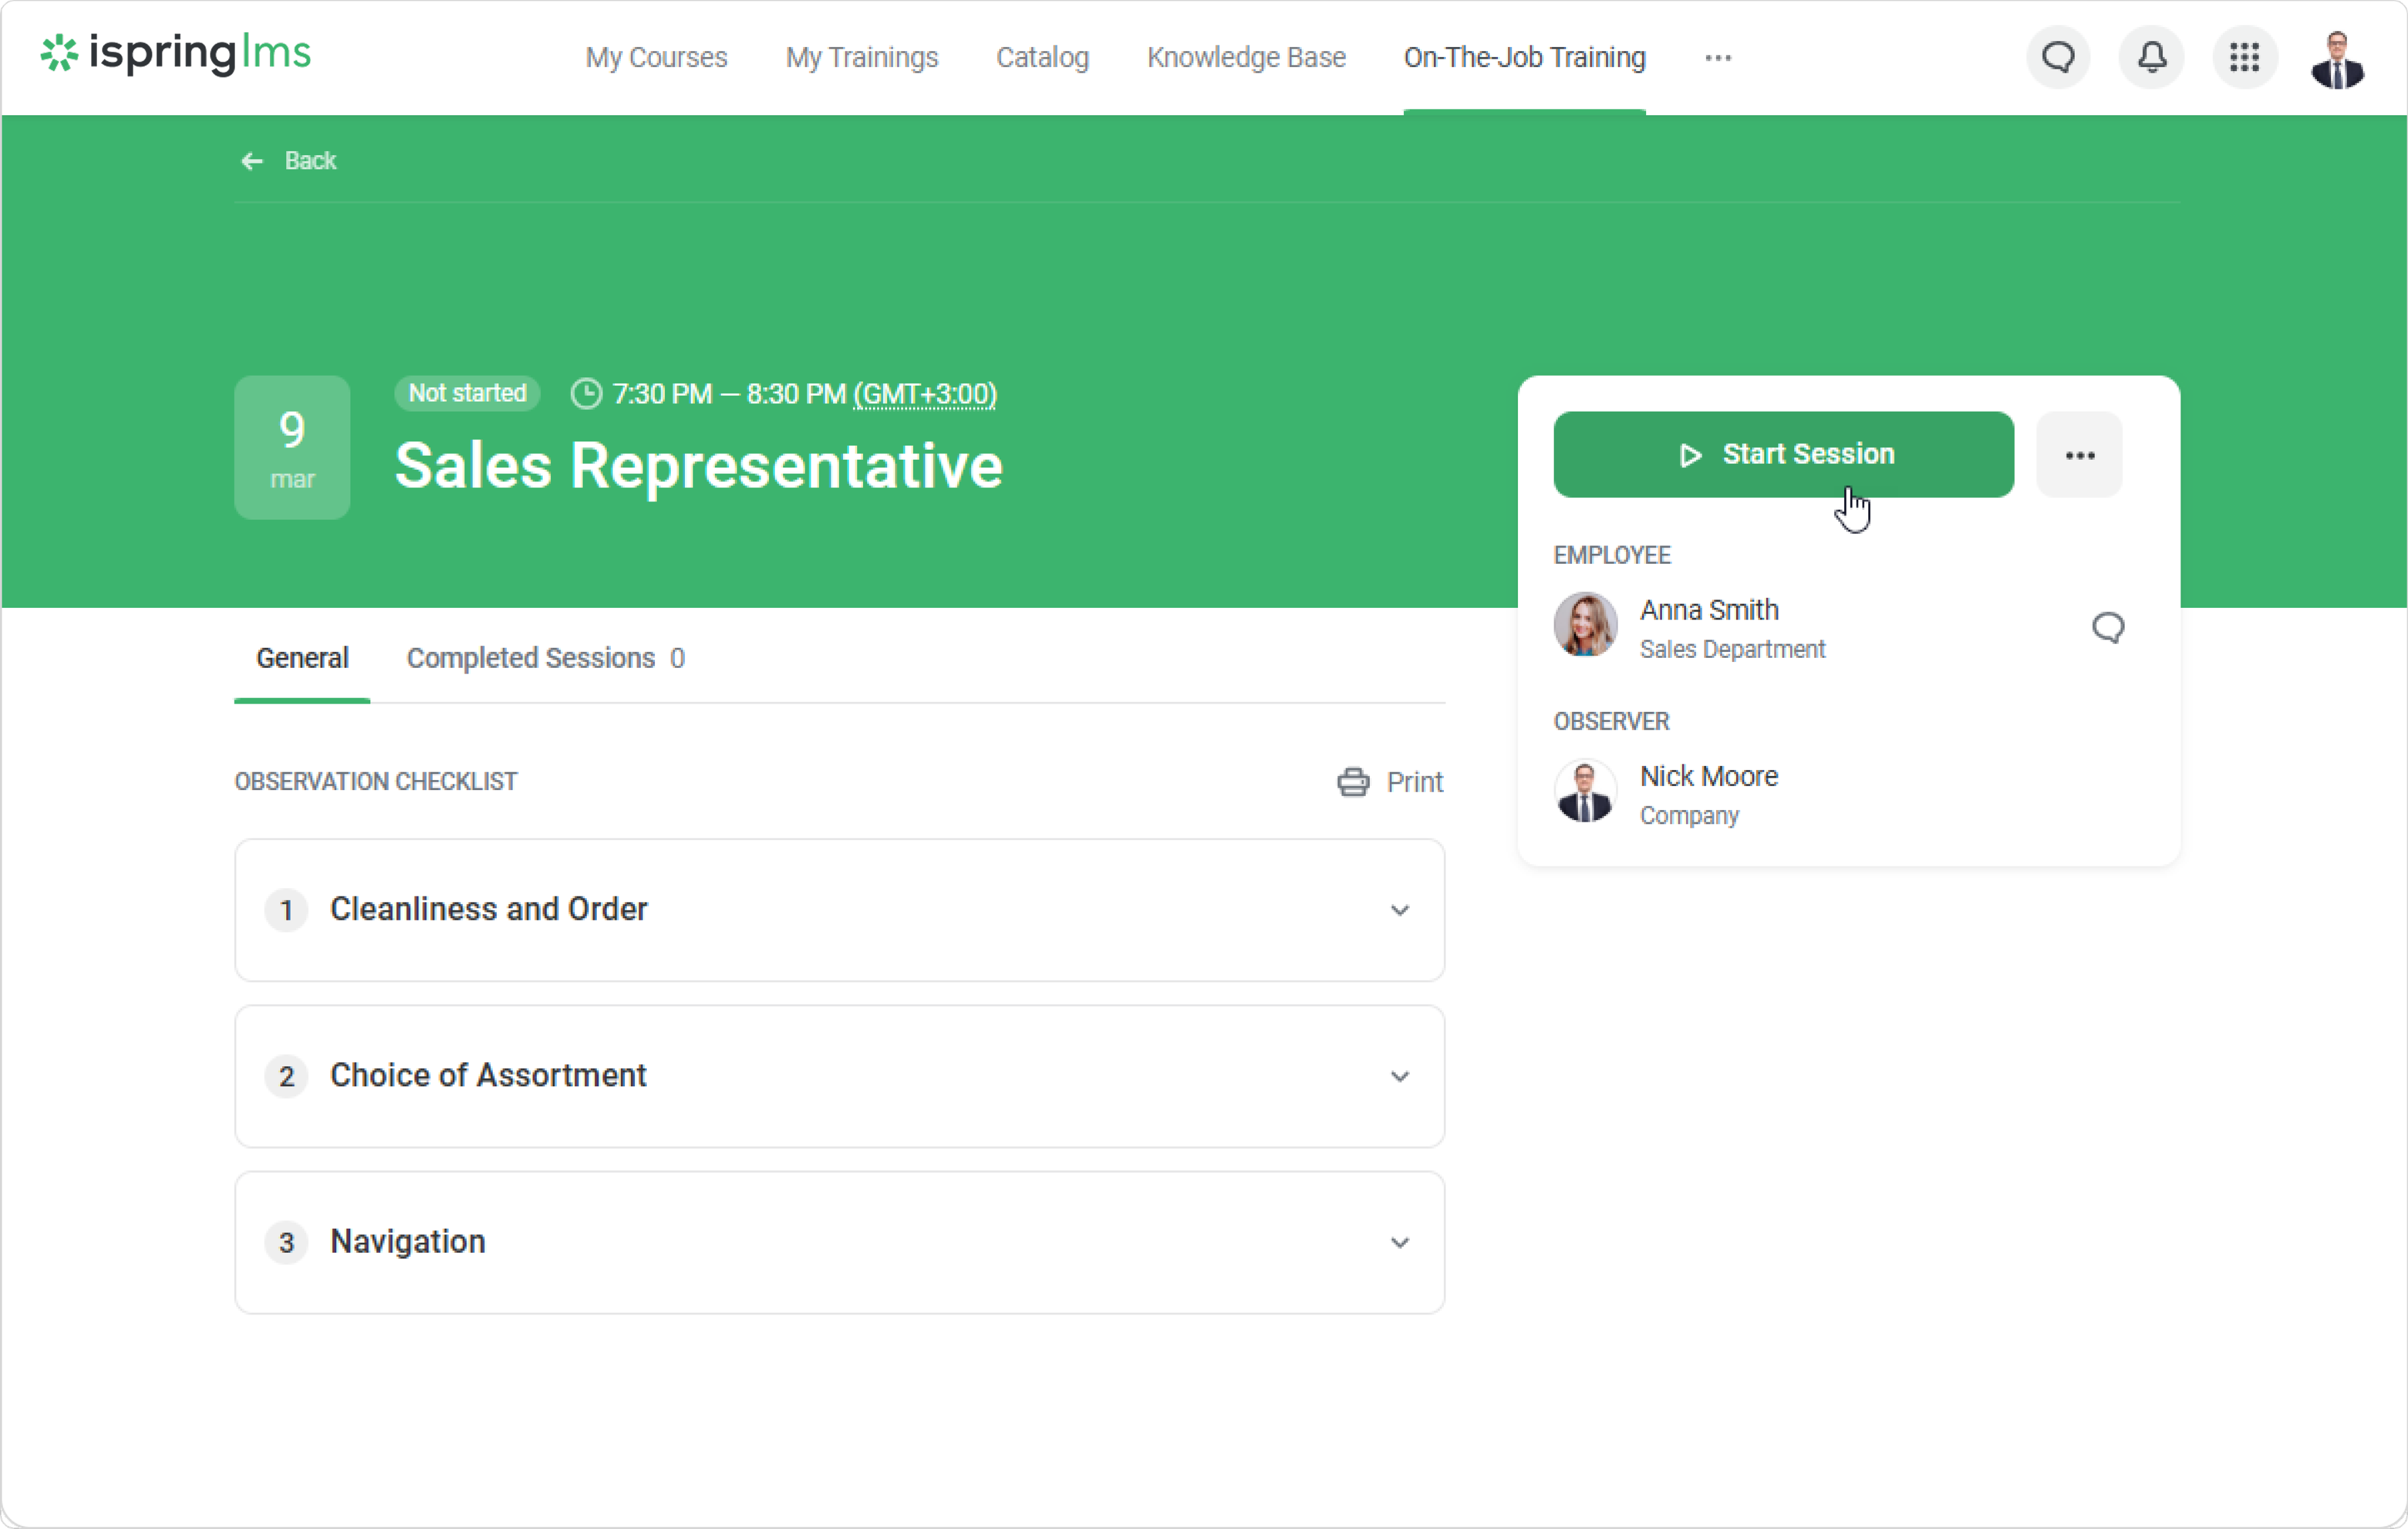
Task: Open the apps grid menu
Action: [x=2244, y=58]
